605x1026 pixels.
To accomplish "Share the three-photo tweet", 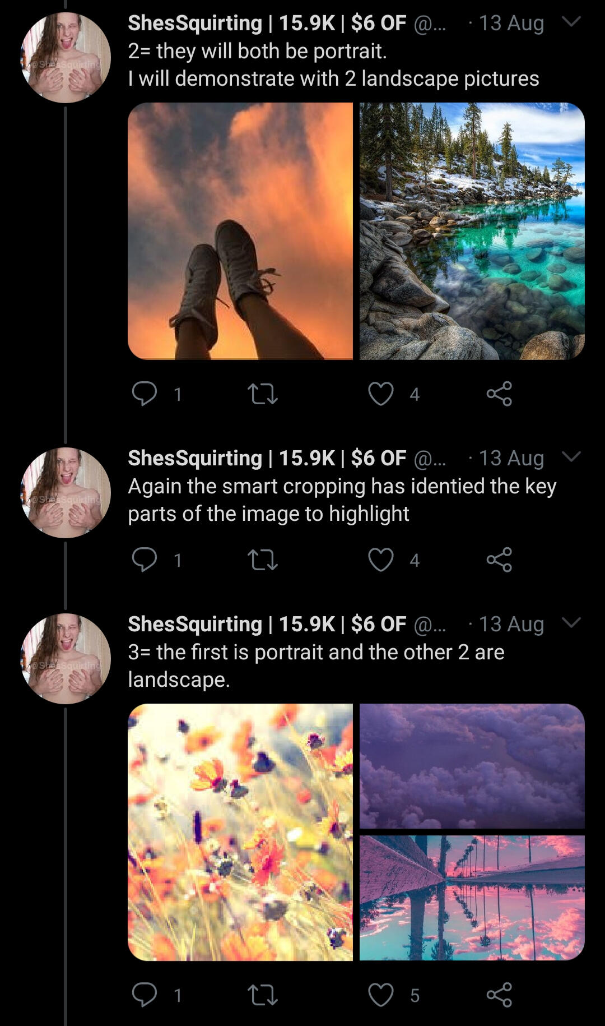I will click(x=499, y=995).
